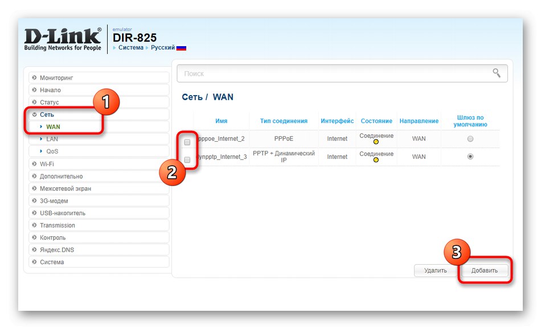The width and height of the screenshot is (541, 329).
Task: Expand the Дополнительно menu section
Action: click(99, 176)
